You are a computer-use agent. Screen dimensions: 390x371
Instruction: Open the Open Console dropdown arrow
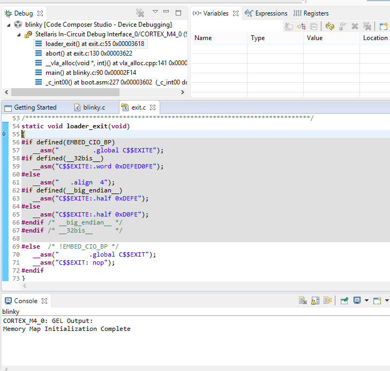click(387, 300)
